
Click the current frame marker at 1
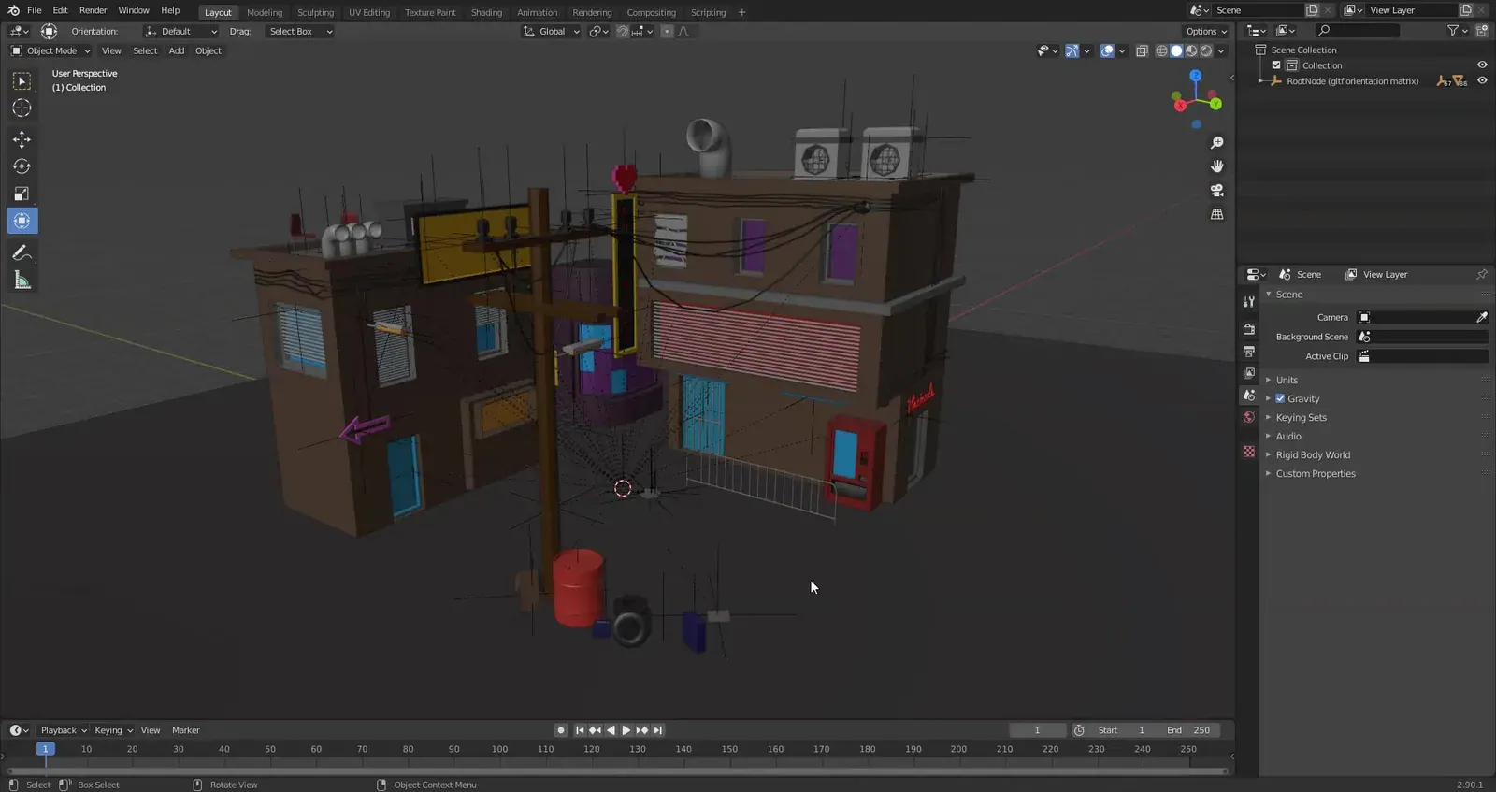(45, 749)
